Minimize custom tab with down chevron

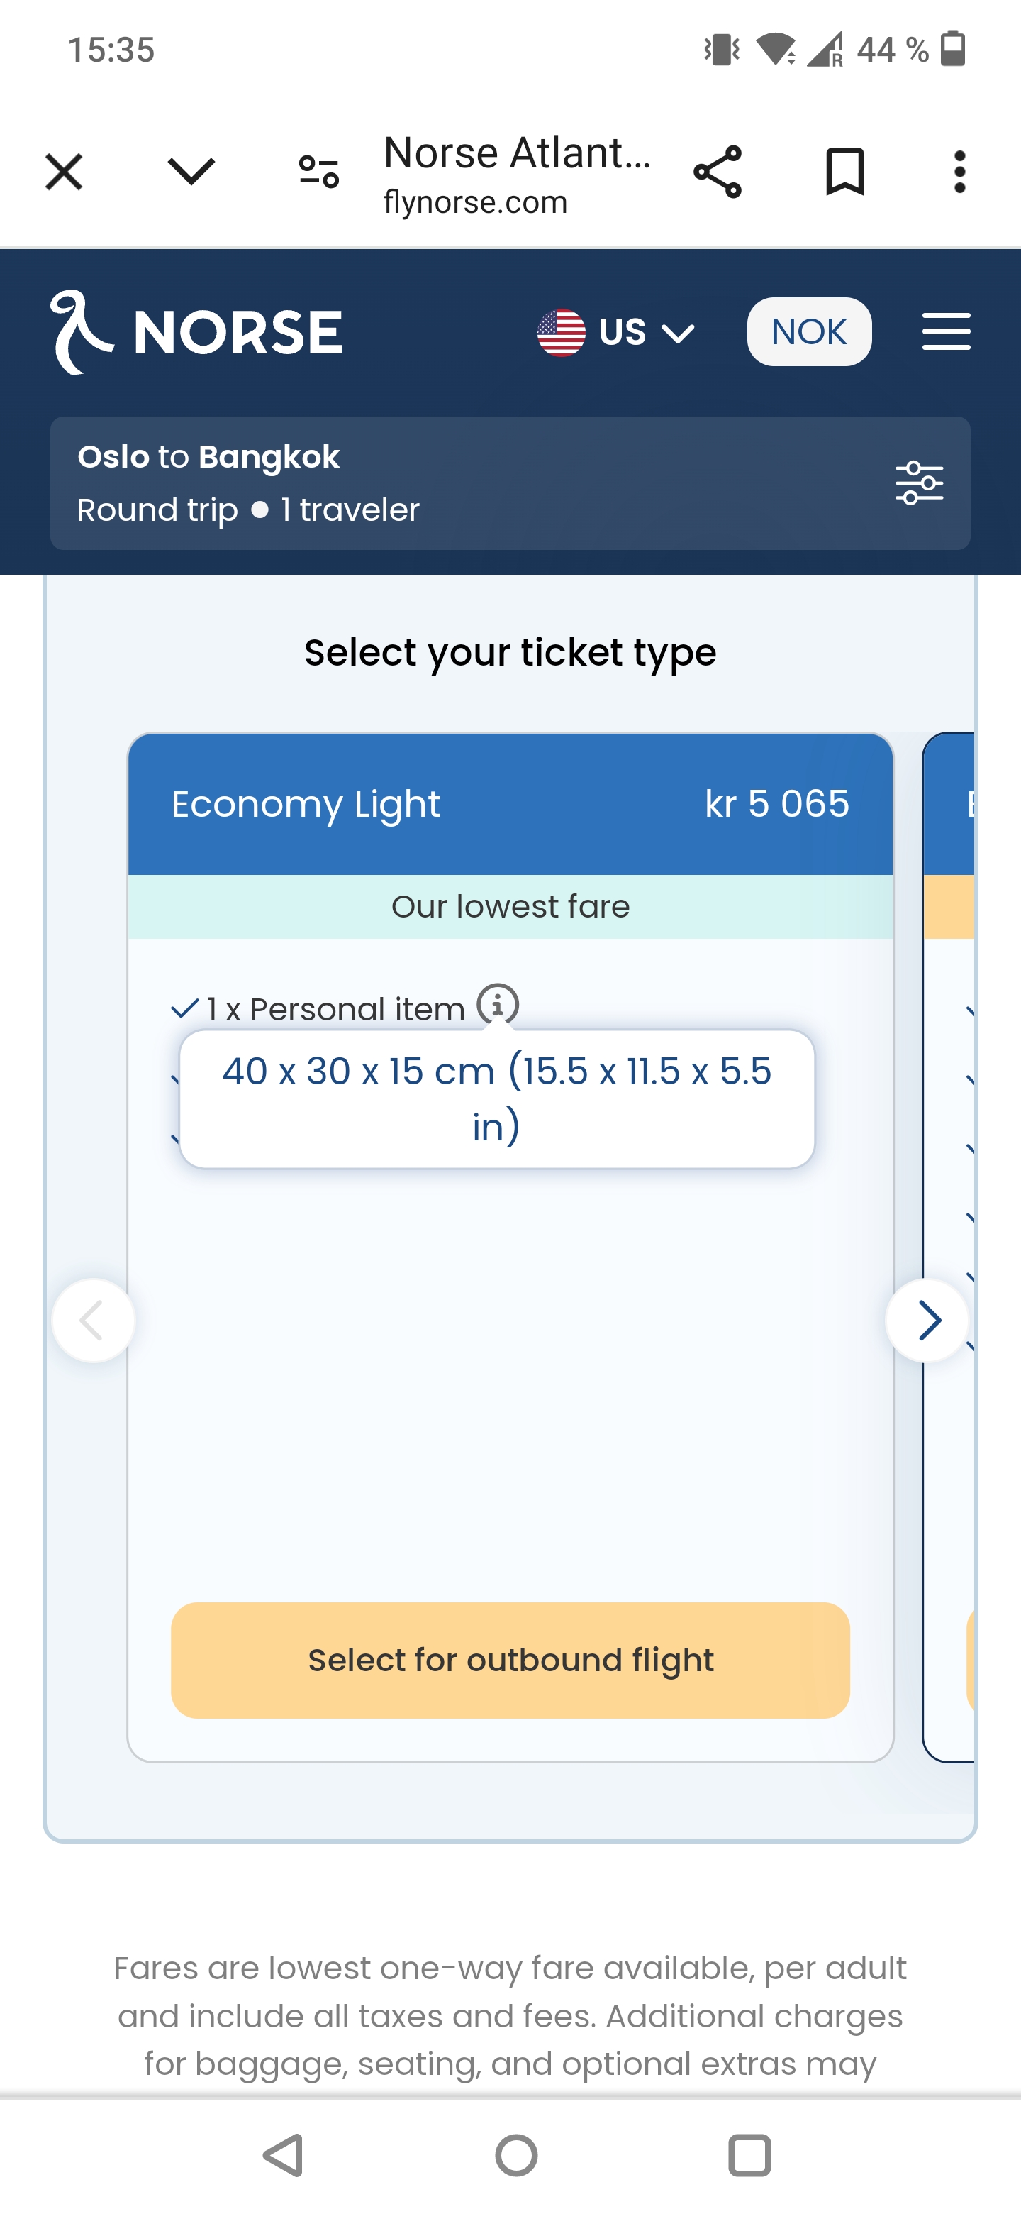pos(191,171)
